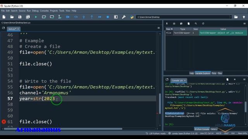
Task: Open the Run menu
Action: [29, 11]
